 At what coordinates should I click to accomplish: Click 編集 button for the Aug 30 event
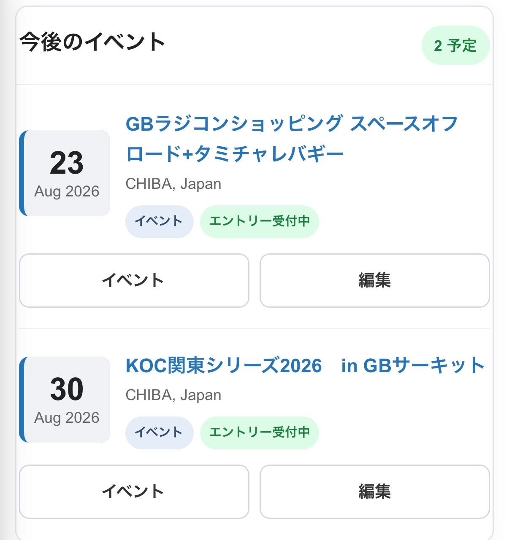tap(375, 492)
